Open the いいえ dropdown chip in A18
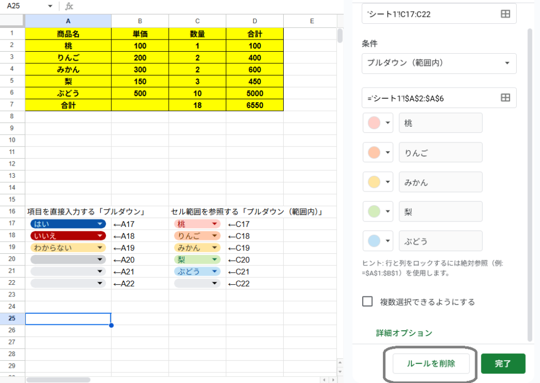Viewport: 540px width, 383px height. pos(68,236)
